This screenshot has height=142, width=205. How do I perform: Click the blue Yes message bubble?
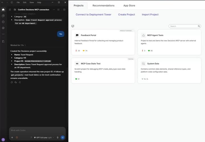point(61,34)
